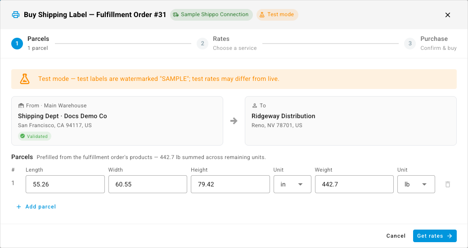The width and height of the screenshot is (468, 248).
Task: Click the Get rates button
Action: pos(435,236)
